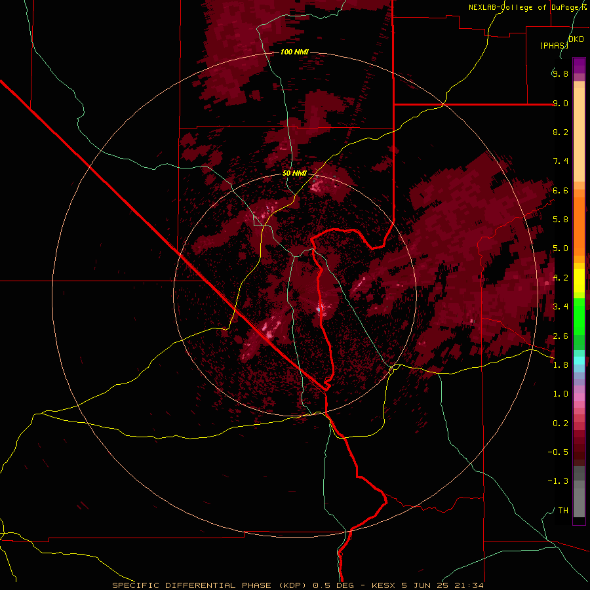Select the -1.3 value on color scale
This screenshot has height=590, width=590.
coord(558,481)
